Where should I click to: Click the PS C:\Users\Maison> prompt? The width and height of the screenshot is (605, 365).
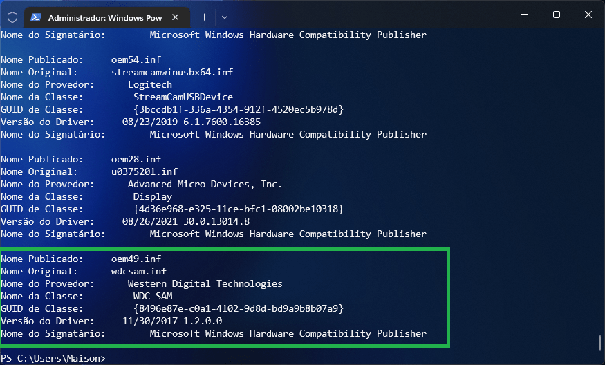53,359
